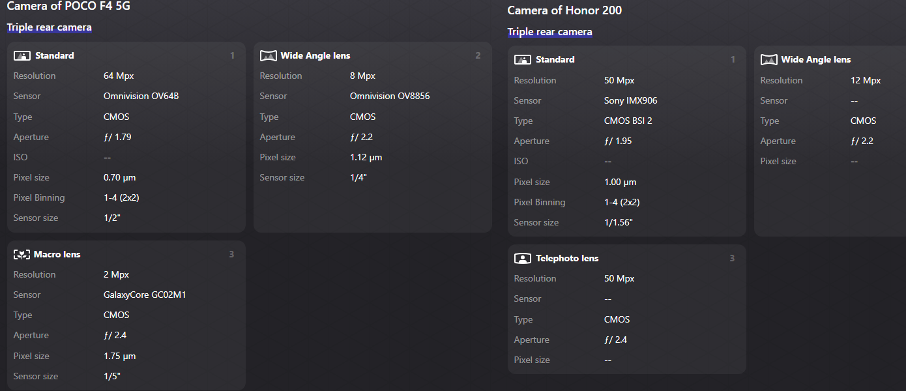906x391 pixels.
Task: Click the Omnivision OV8856 sensor value
Action: (390, 96)
